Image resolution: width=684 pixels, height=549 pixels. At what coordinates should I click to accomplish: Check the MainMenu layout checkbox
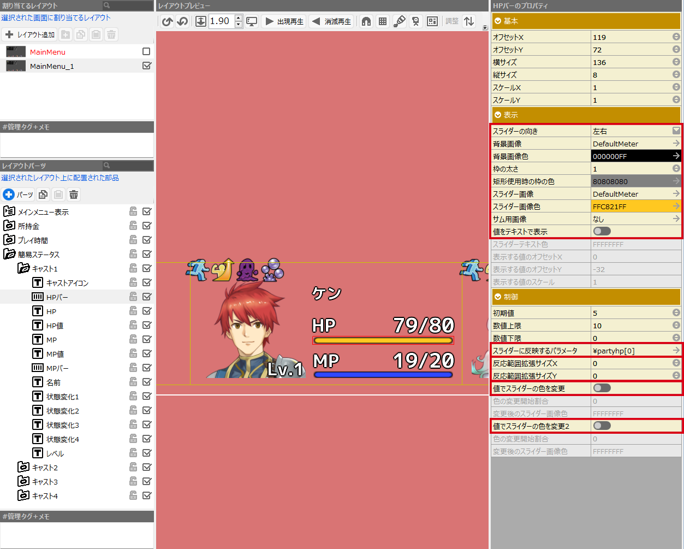146,51
